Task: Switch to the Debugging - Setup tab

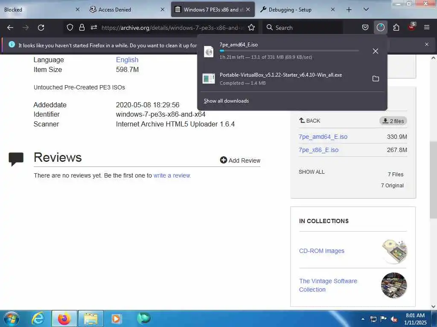Action: [297, 10]
